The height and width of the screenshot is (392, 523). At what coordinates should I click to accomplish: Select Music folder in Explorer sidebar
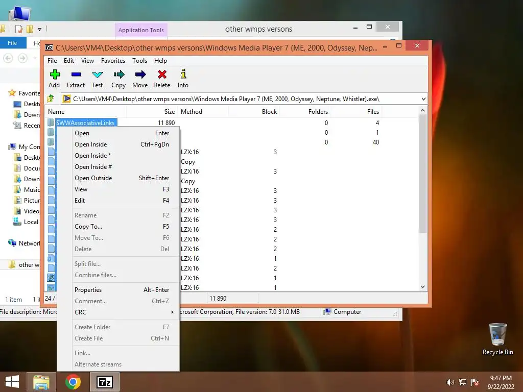tap(27, 190)
